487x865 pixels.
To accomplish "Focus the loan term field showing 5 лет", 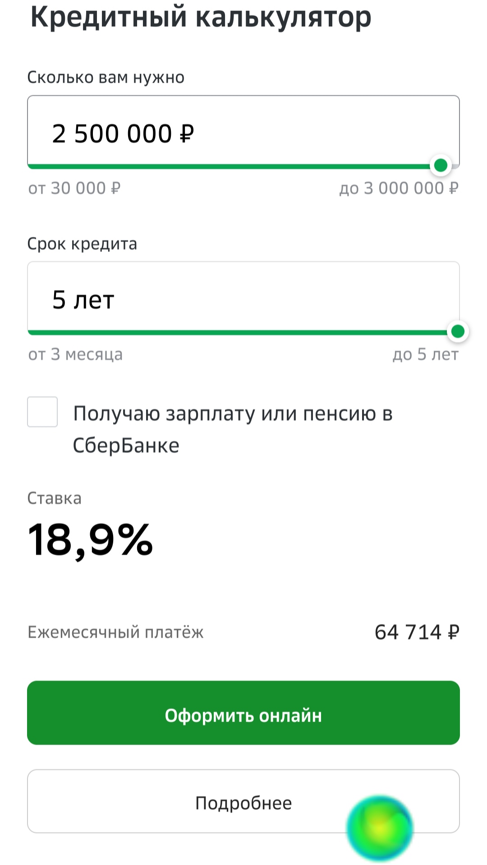I will tap(243, 299).
